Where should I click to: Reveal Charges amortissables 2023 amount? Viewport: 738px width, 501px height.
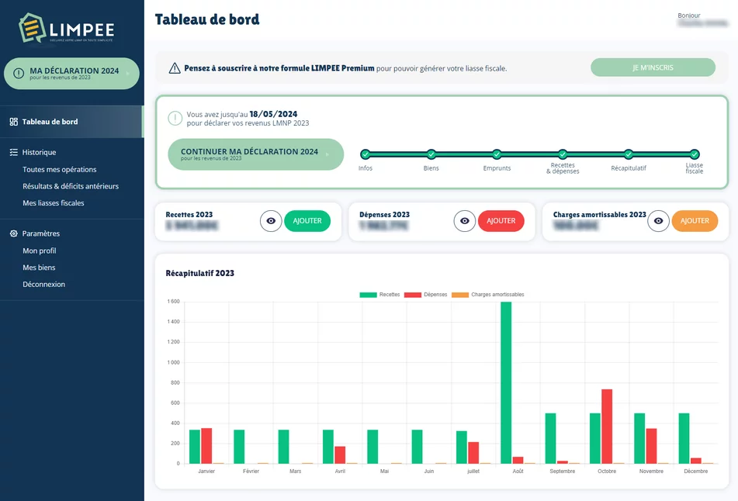[659, 221]
